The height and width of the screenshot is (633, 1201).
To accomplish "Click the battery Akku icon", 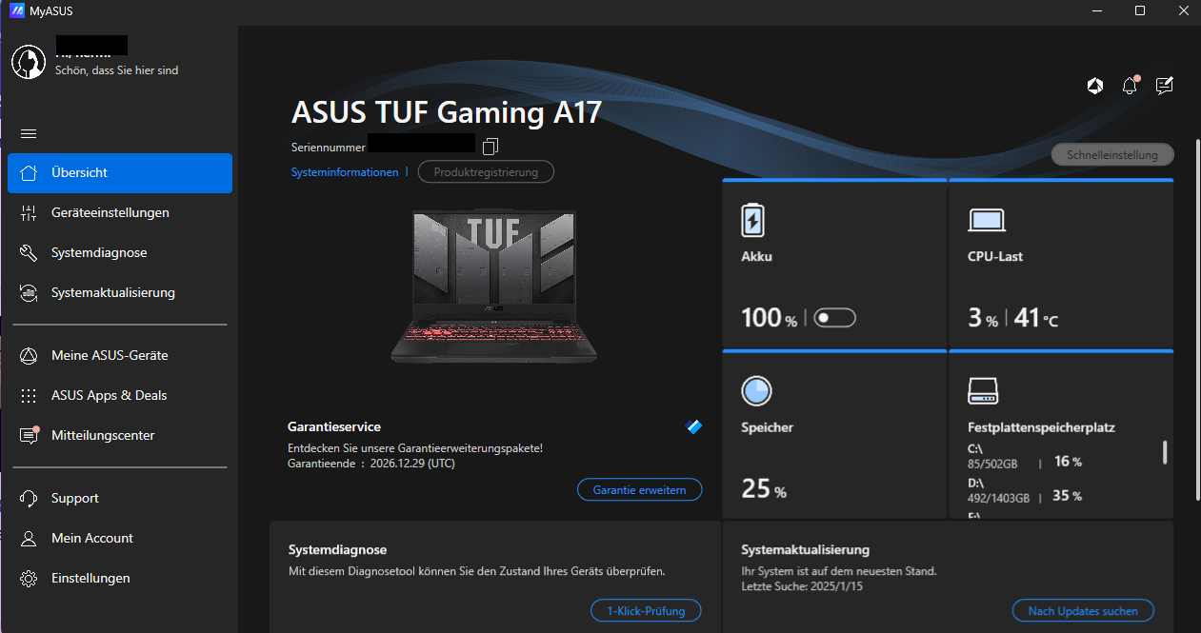I will 752,220.
